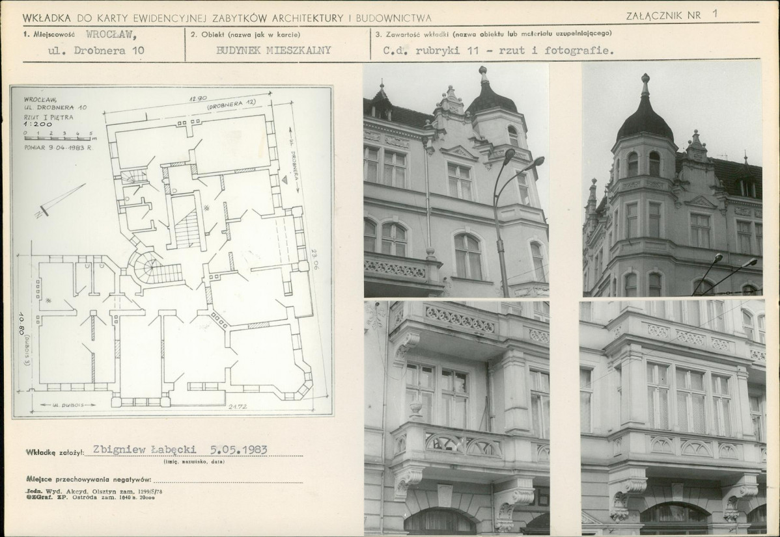Select the ul. Drobnera 10 address text
Screen dimensions: 780x537
pyautogui.click(x=96, y=50)
